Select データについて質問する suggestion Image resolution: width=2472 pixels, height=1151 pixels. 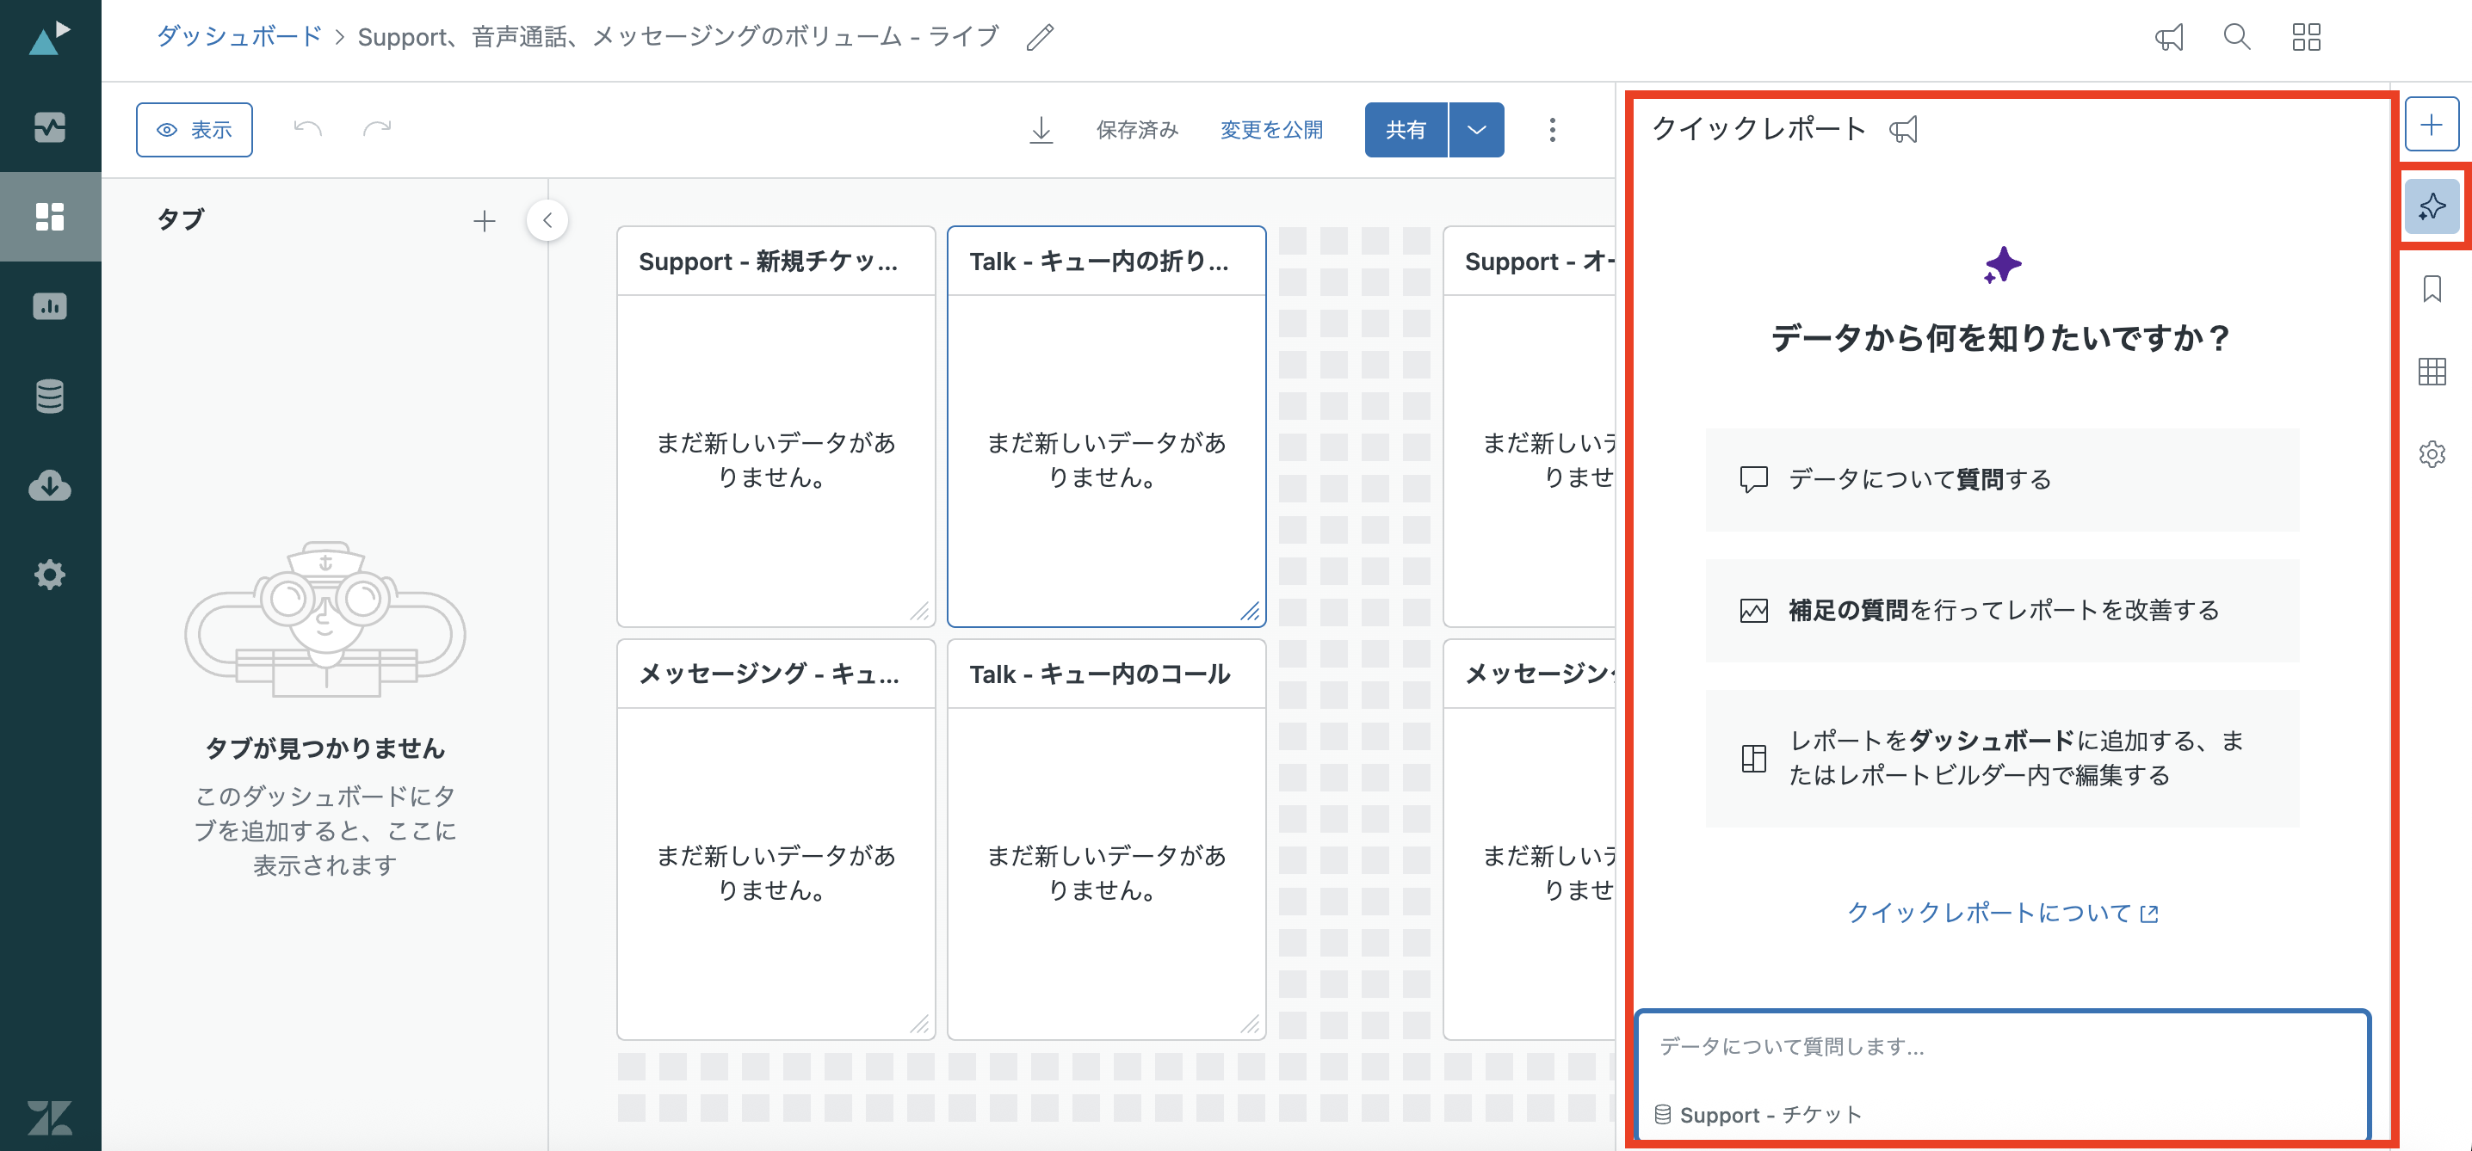tap(2002, 480)
